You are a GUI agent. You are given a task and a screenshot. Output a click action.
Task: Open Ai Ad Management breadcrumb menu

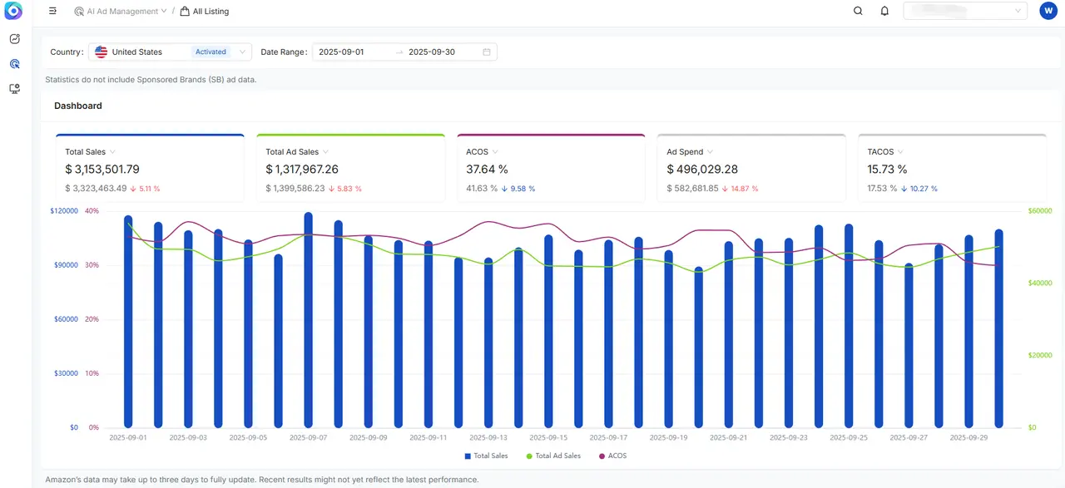121,12
